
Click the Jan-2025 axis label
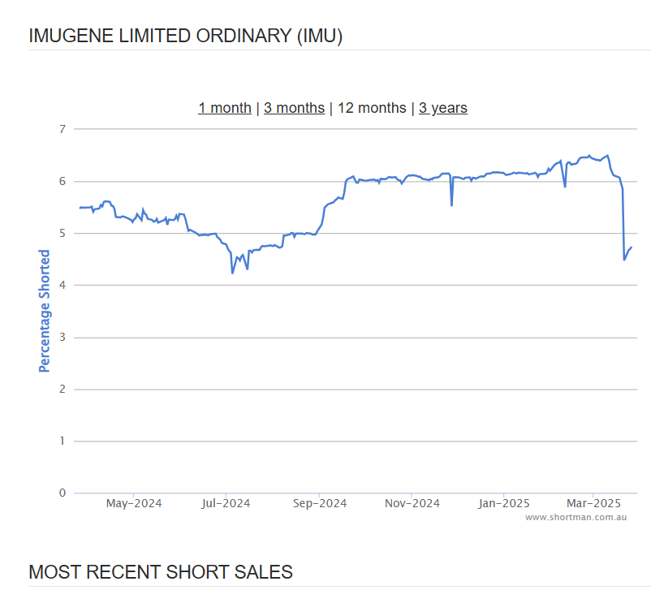click(504, 504)
